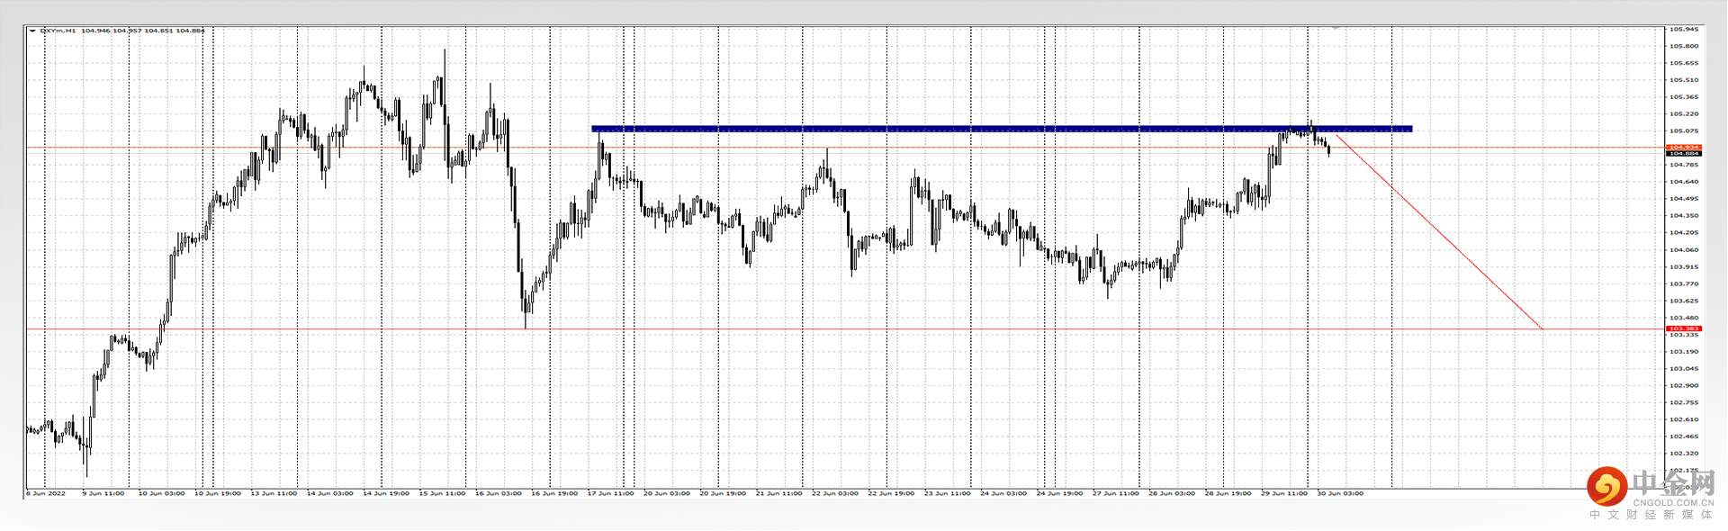
Task: Click the 15 Jun 11:00 time axis label
Action: click(x=442, y=493)
